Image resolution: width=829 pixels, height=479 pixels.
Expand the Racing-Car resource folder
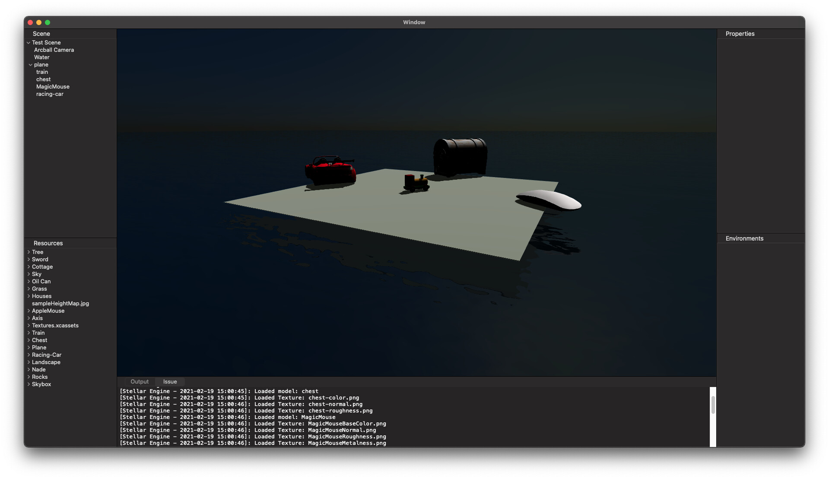29,355
